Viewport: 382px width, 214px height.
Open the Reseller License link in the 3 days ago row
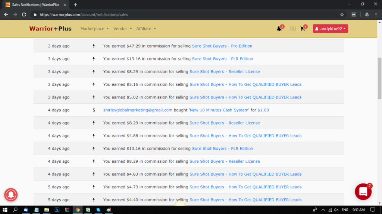click(225, 72)
